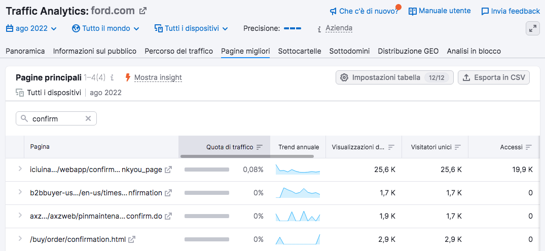Open external link for thankyou_page row
The height and width of the screenshot is (251, 545).
click(168, 170)
